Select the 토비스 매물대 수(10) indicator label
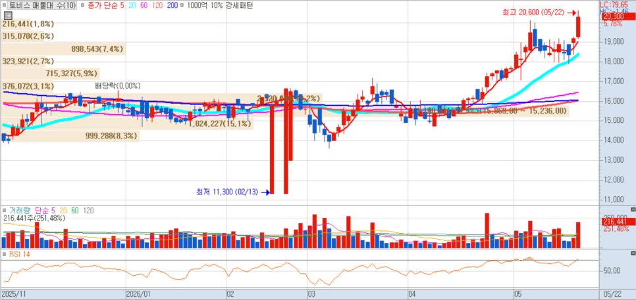The width and height of the screenshot is (636, 300). [x=42, y=6]
